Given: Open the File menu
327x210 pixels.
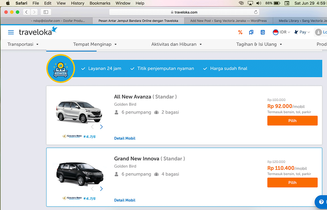Looking at the screenshot, I should pos(36,3).
